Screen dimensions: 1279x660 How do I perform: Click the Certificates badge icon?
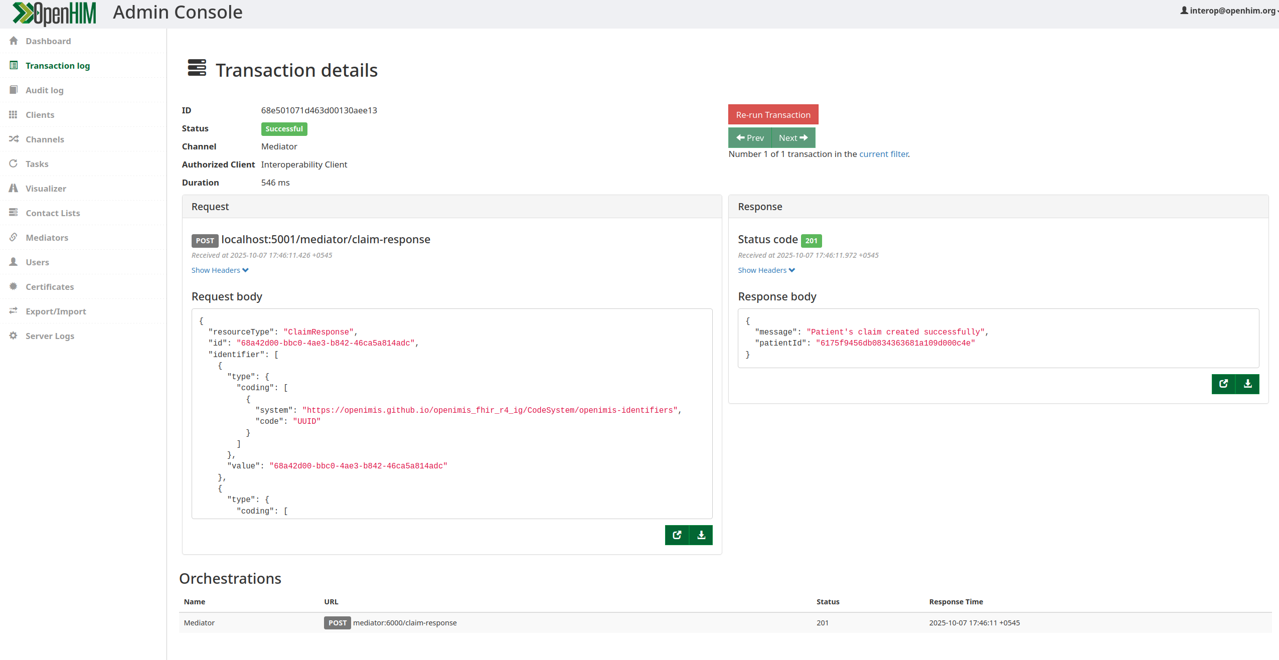(x=14, y=286)
